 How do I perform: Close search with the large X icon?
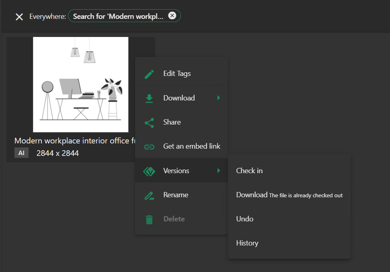click(19, 16)
